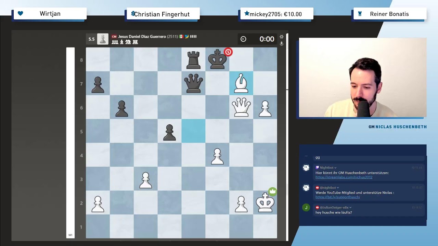Click the captured pieces row below the opponent name

click(125, 42)
